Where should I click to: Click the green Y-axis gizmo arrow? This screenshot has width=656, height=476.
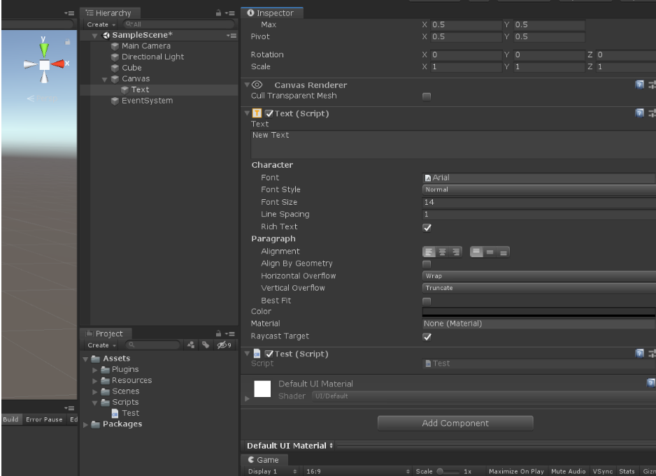pyautogui.click(x=45, y=50)
